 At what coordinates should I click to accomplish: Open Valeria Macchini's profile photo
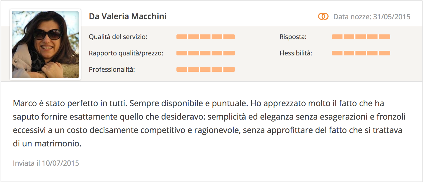coord(45,45)
